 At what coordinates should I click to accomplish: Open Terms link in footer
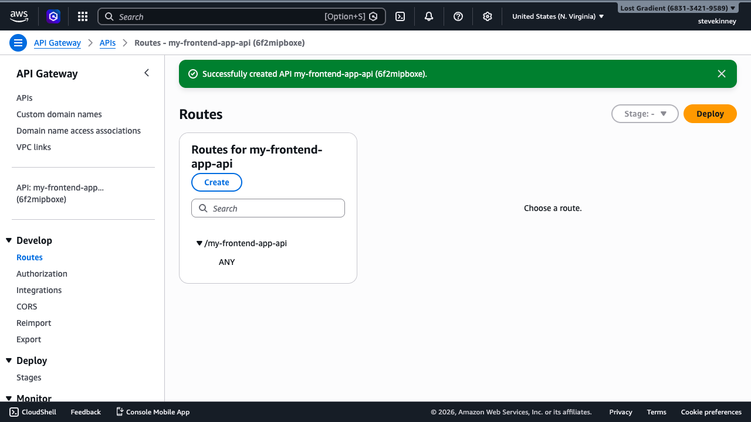coord(657,412)
